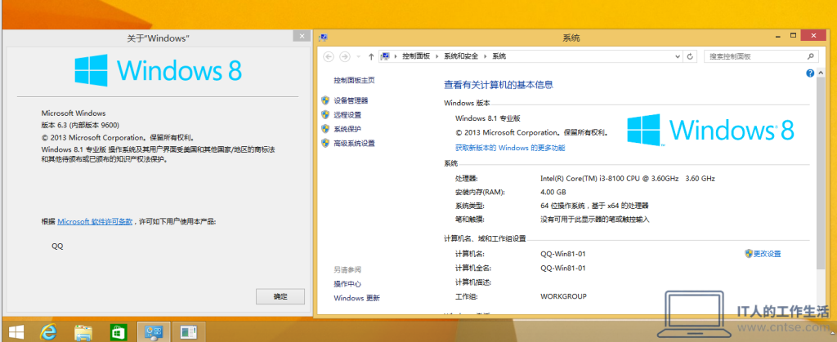The image size is (837, 342).
Task: Click the licensed user name QQ
Action: (x=57, y=247)
